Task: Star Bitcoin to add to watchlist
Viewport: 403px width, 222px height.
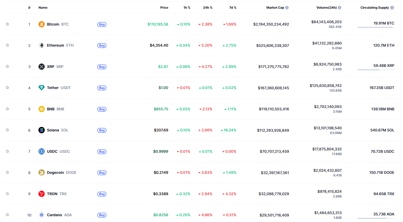Action: (x=7, y=24)
